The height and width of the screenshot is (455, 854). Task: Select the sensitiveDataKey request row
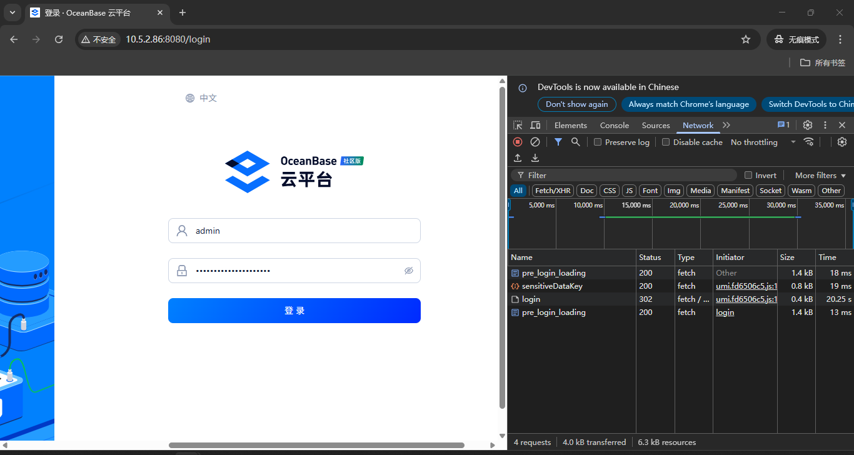coord(681,286)
